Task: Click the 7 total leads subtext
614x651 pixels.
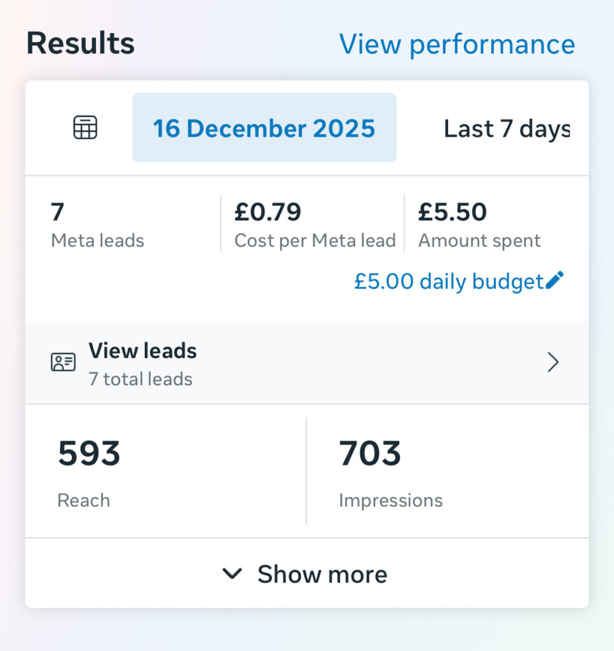Action: point(140,379)
